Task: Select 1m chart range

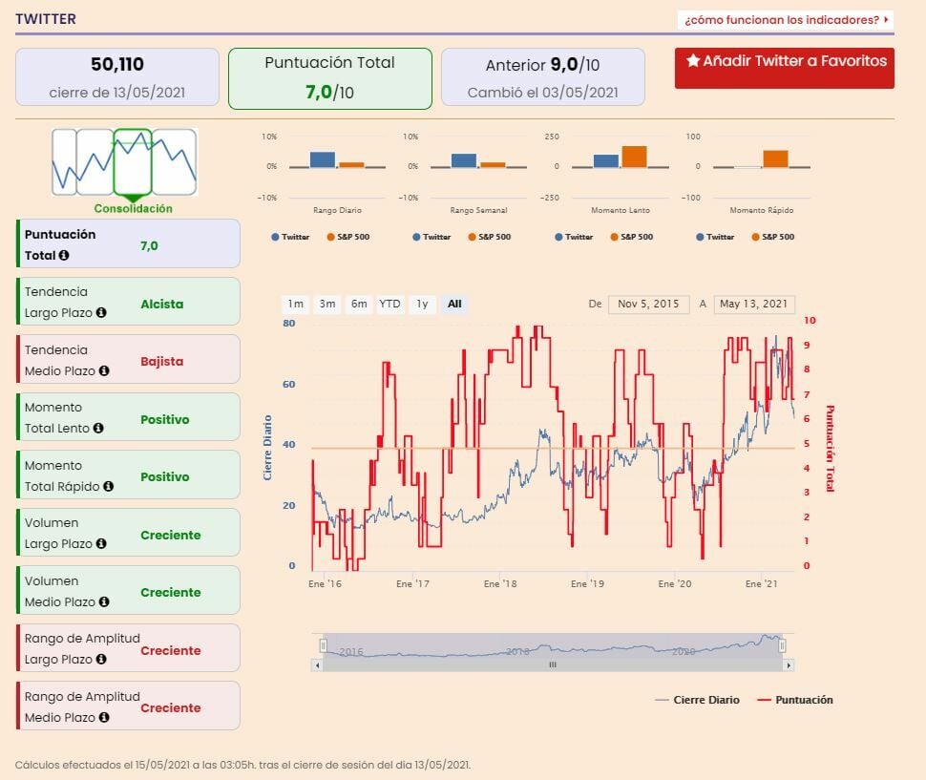Action: pos(295,305)
